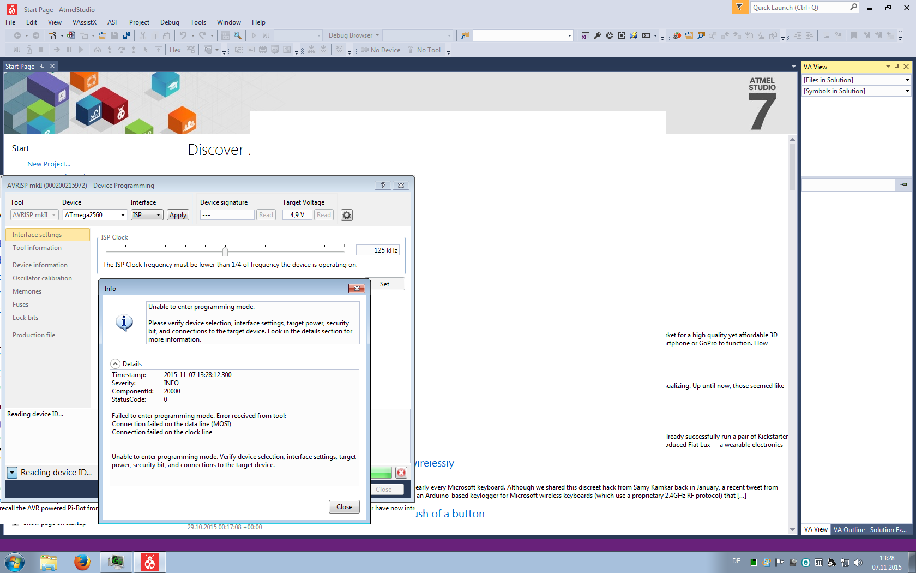
Task: Click the Quick Launch search field
Action: tap(800, 7)
